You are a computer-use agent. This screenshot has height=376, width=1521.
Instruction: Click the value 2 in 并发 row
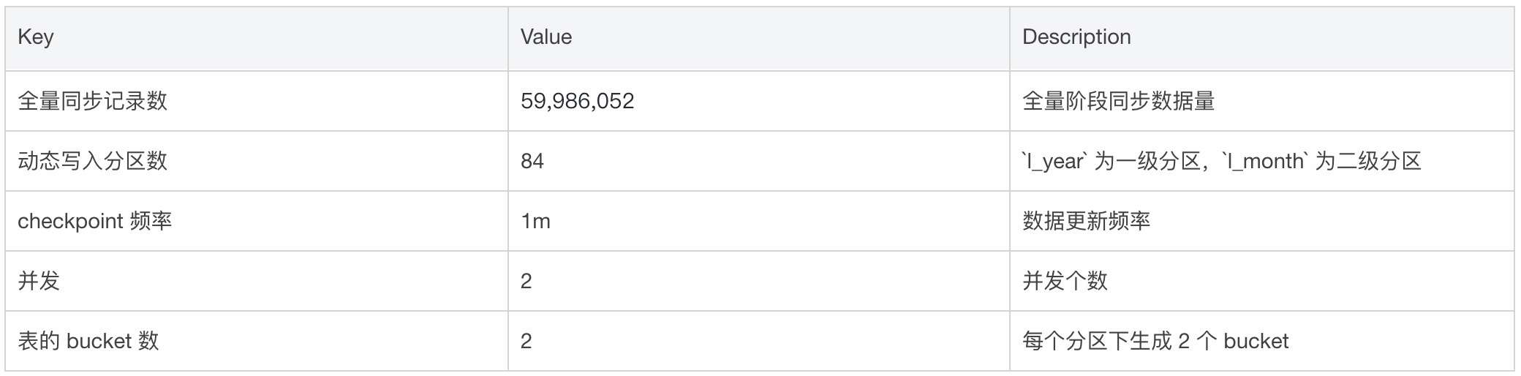point(526,281)
